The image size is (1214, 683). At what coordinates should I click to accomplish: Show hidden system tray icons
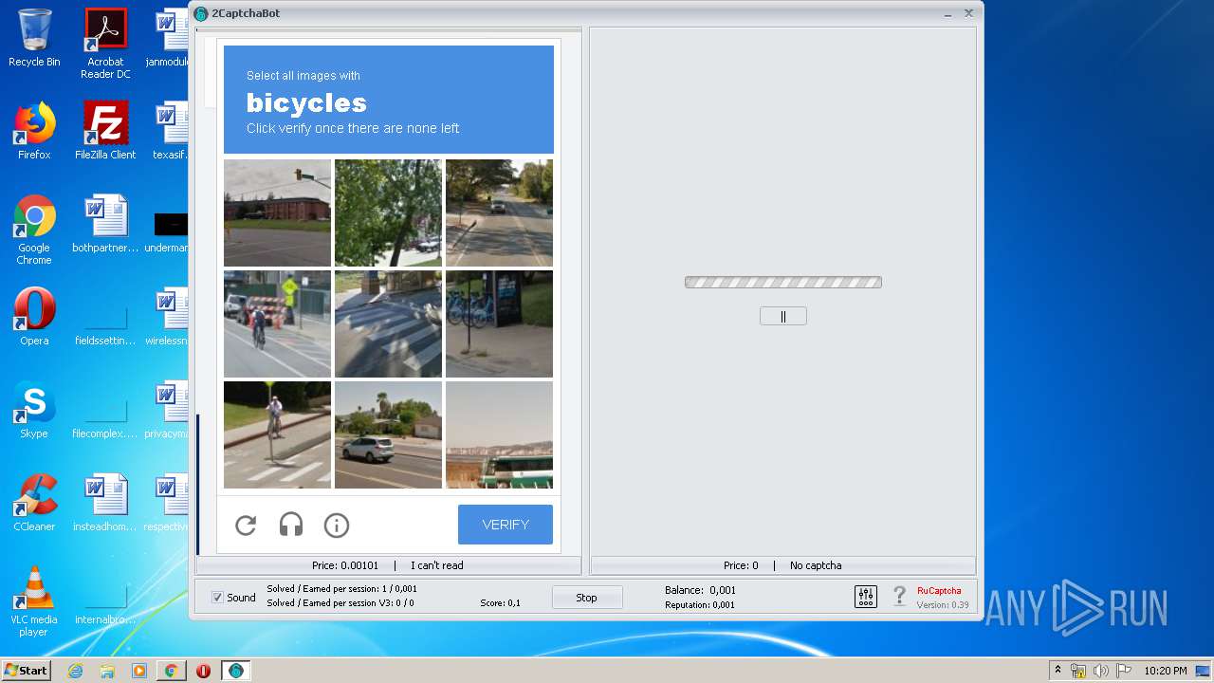(1058, 671)
